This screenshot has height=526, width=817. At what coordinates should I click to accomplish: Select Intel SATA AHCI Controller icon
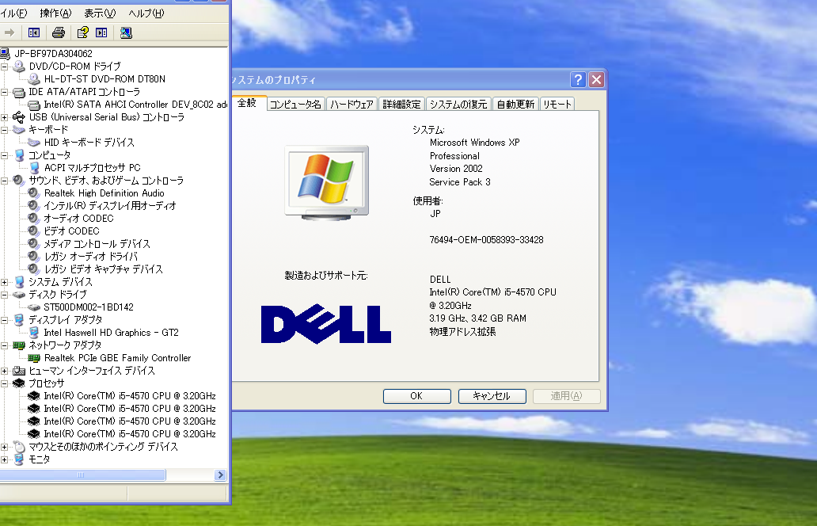(x=34, y=105)
